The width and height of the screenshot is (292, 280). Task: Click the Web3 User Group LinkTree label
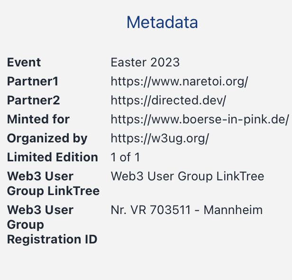point(53,184)
